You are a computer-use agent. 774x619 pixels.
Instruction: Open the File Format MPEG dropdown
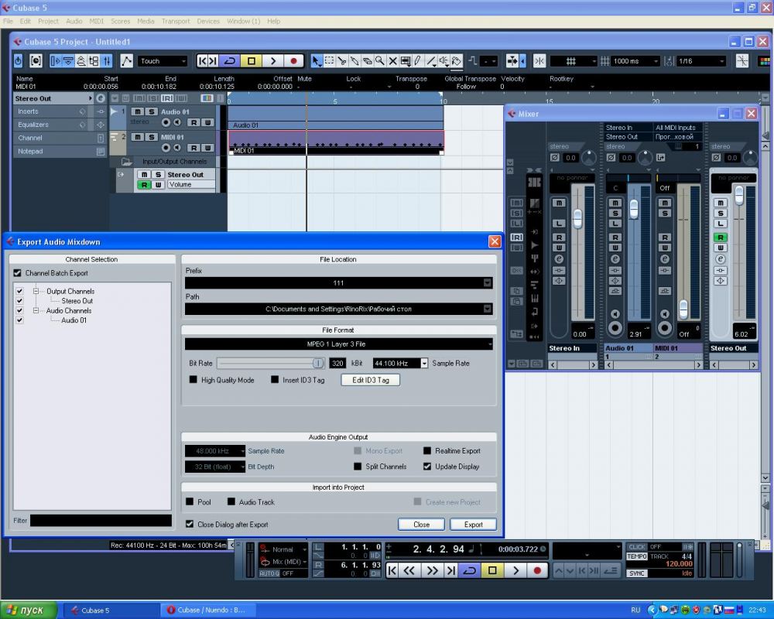click(x=339, y=344)
